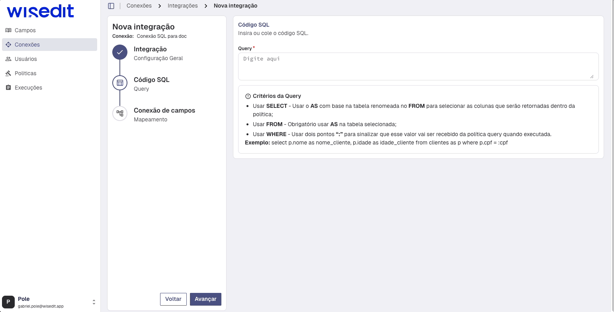The width and height of the screenshot is (614, 312).
Task: Click the Pole profile avatar
Action: 8,302
